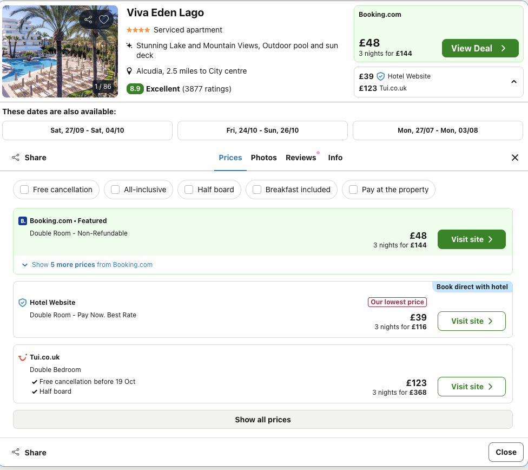Enable the All-inclusive filter checkbox
This screenshot has width=528, height=470.
click(115, 190)
